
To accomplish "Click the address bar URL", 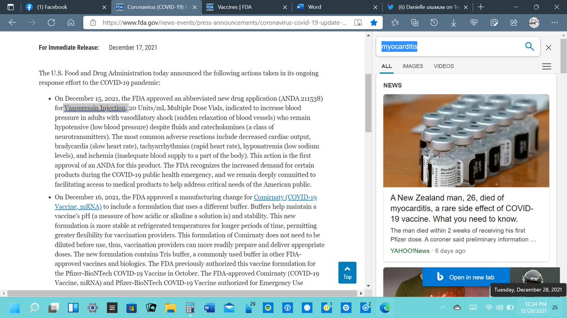I will point(225,22).
